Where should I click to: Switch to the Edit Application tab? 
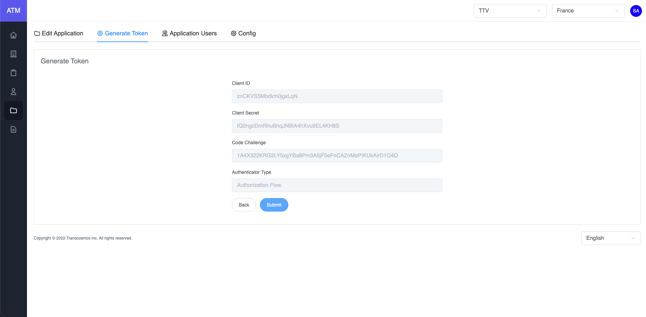point(59,33)
